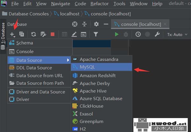Open the Edit menu
Screen dimensions: 191x132
pyautogui.click(x=27, y=3)
